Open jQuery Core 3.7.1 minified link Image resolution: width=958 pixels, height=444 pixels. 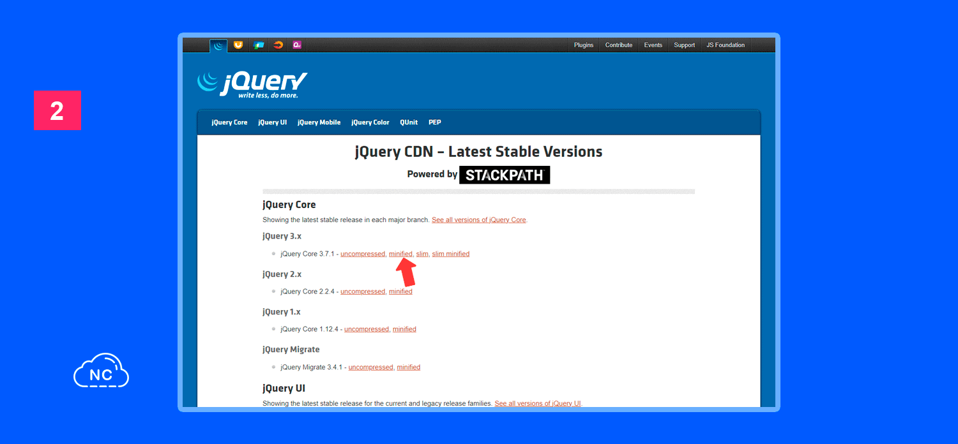pos(400,254)
